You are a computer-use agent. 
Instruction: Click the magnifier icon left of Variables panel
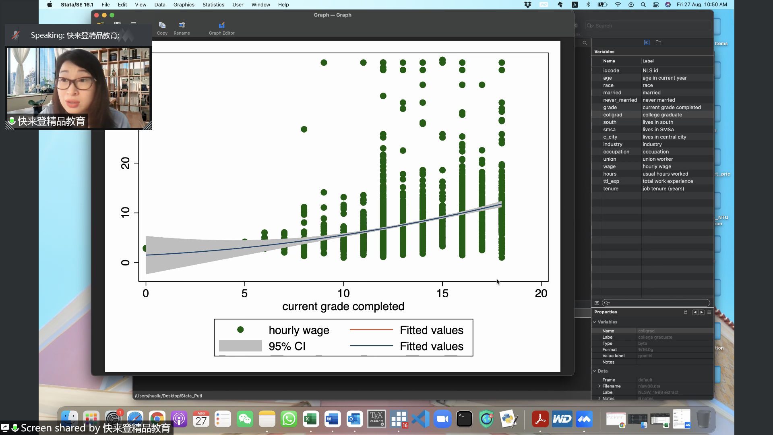click(x=585, y=43)
